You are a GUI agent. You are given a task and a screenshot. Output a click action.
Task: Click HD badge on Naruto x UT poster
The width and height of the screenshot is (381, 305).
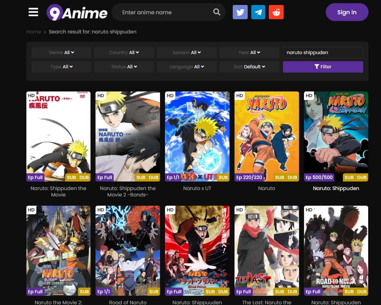click(x=170, y=96)
